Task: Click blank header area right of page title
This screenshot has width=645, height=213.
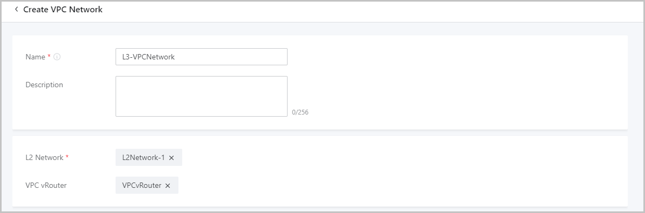Action: (371, 10)
